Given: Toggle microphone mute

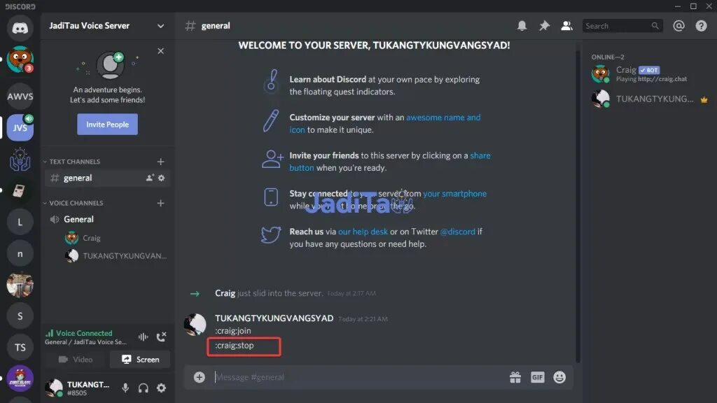Looking at the screenshot, I should [x=125, y=388].
